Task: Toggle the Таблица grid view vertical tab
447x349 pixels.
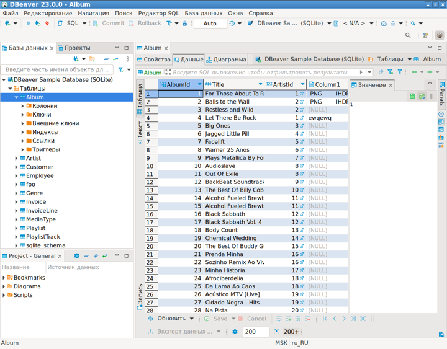Action: click(x=140, y=99)
